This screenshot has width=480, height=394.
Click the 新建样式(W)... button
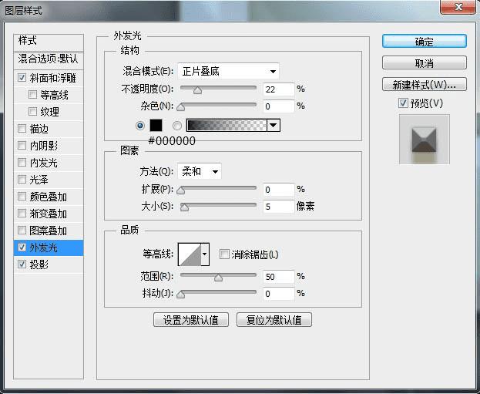(425, 85)
